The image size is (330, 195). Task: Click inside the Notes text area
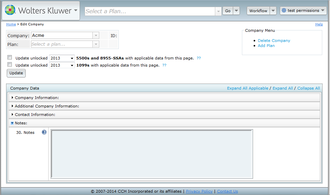(x=152, y=154)
